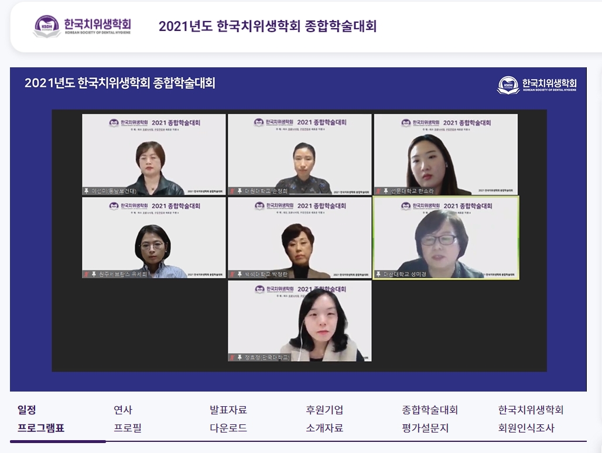Click the pin icon beside 이선미(동남보건대)
Image resolution: width=602 pixels, height=453 pixels.
coord(86,191)
